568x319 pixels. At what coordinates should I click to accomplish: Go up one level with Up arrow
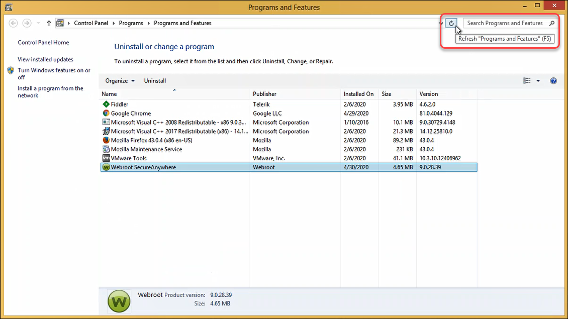pyautogui.click(x=49, y=23)
